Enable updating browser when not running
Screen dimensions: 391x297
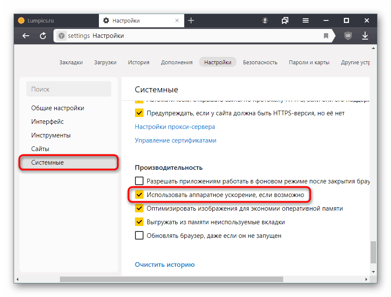pyautogui.click(x=139, y=236)
